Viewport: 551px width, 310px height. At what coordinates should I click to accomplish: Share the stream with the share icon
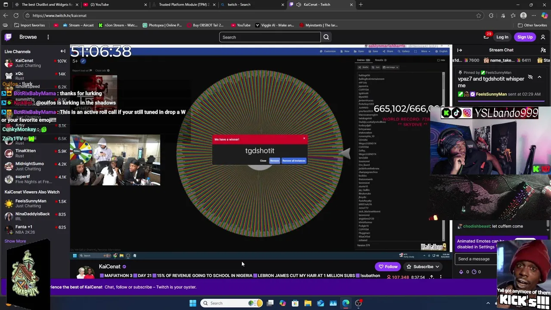(x=431, y=277)
